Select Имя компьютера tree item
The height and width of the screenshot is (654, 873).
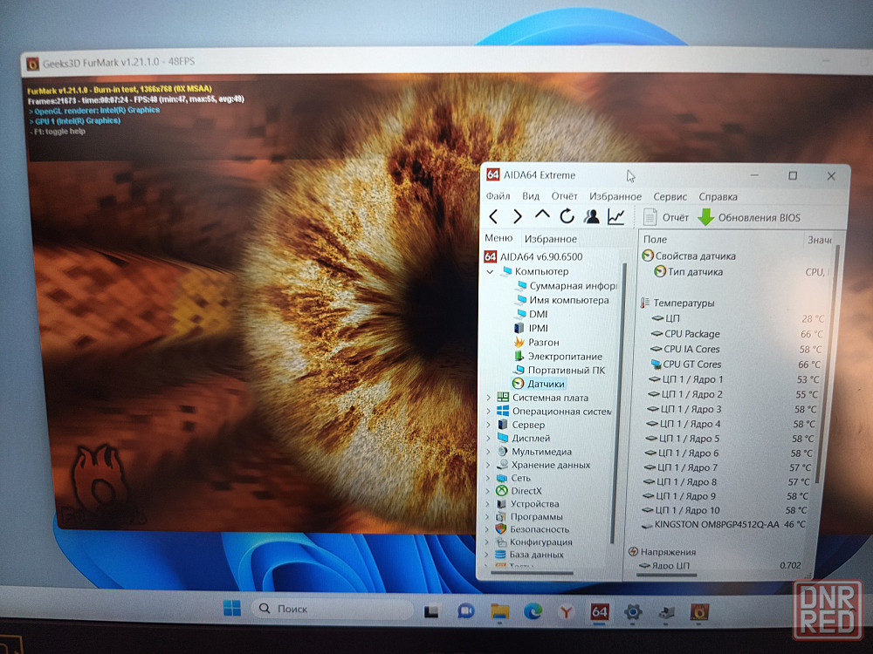click(x=561, y=300)
